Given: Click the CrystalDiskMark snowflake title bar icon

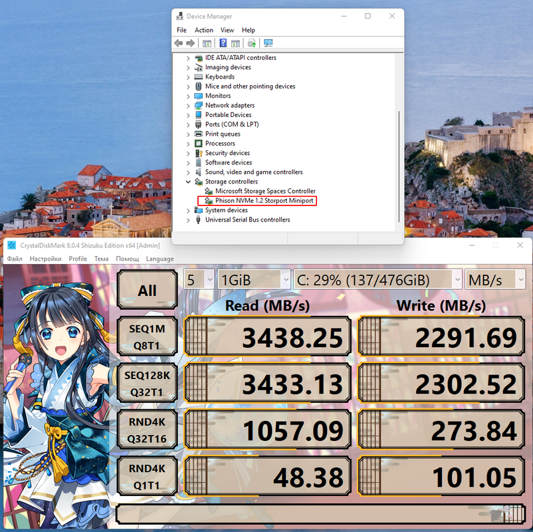Looking at the screenshot, I should point(11,245).
